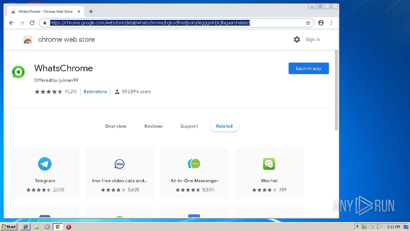Image resolution: width=410 pixels, height=231 pixels.
Task: Click the taskbar clock showing 2:11 PM
Action: [x=393, y=227]
